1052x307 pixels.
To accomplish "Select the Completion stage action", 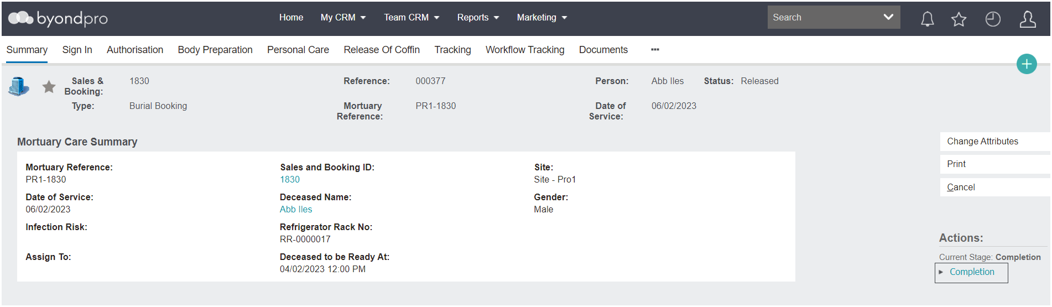I will (971, 273).
